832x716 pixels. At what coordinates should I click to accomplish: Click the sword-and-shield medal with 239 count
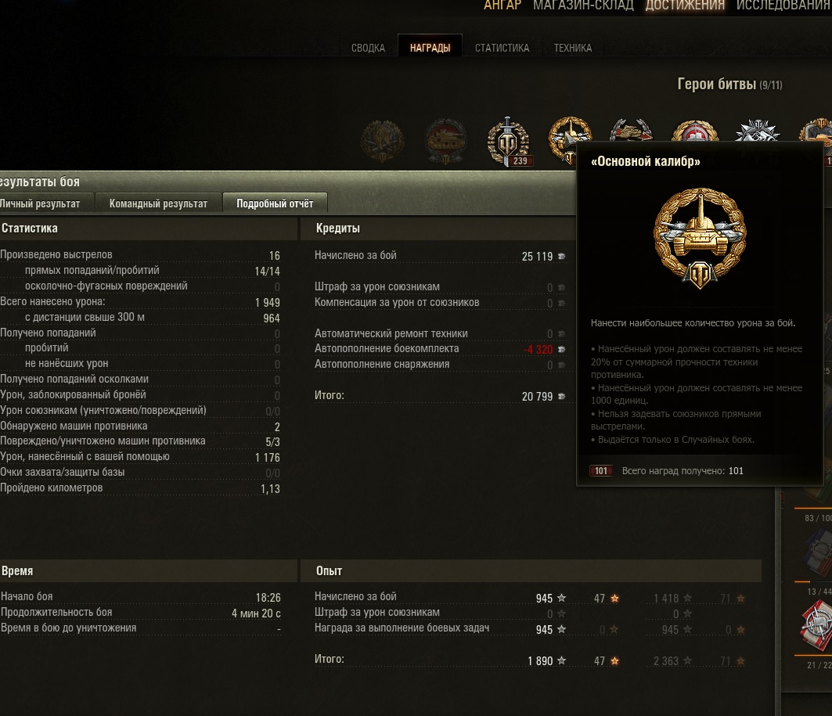point(508,141)
